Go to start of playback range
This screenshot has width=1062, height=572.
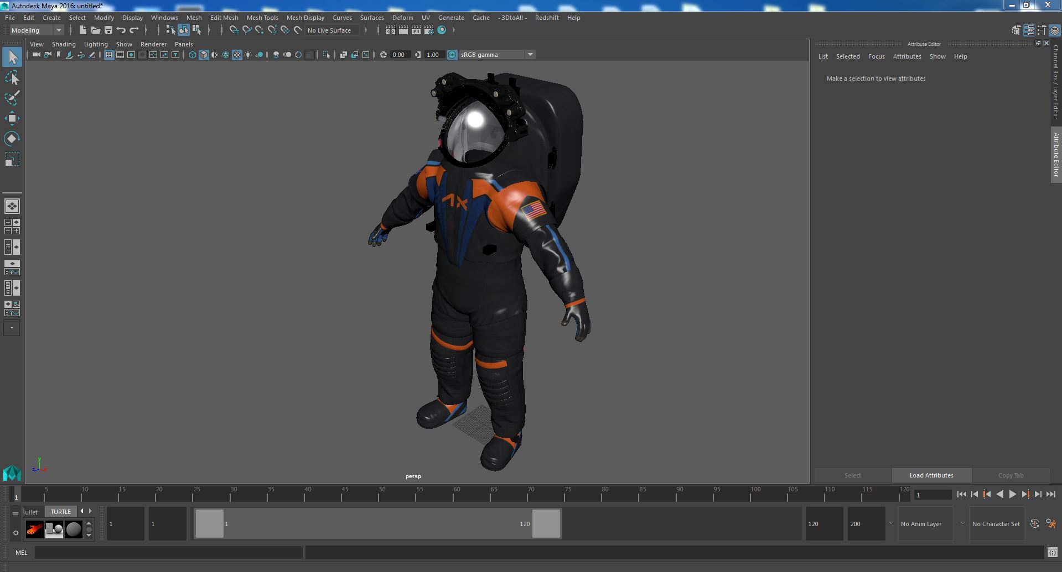click(962, 495)
